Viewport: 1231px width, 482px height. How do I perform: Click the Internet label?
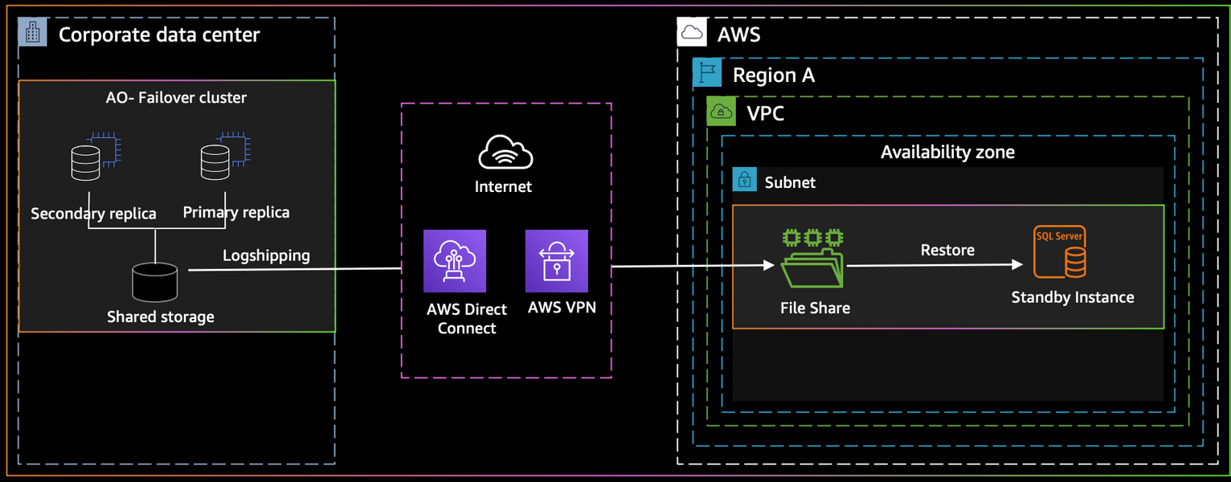pos(503,186)
